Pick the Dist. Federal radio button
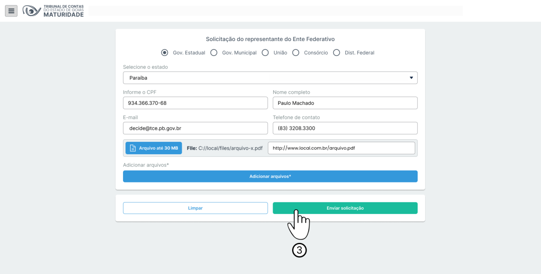541x274 pixels. [337, 53]
